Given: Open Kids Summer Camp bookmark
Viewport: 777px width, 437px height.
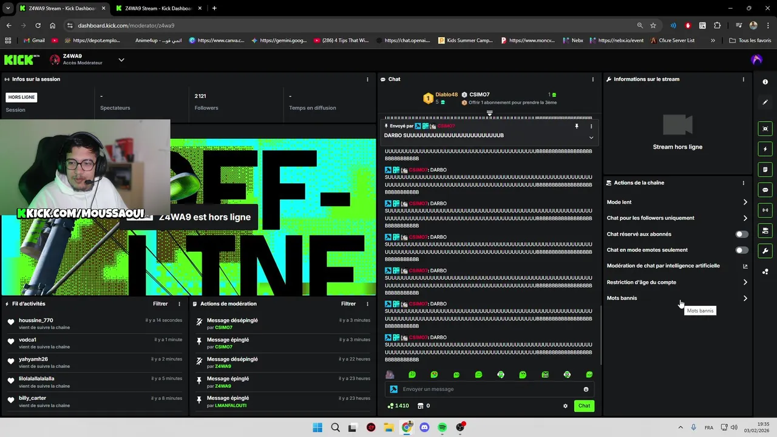Looking at the screenshot, I should coord(466,41).
